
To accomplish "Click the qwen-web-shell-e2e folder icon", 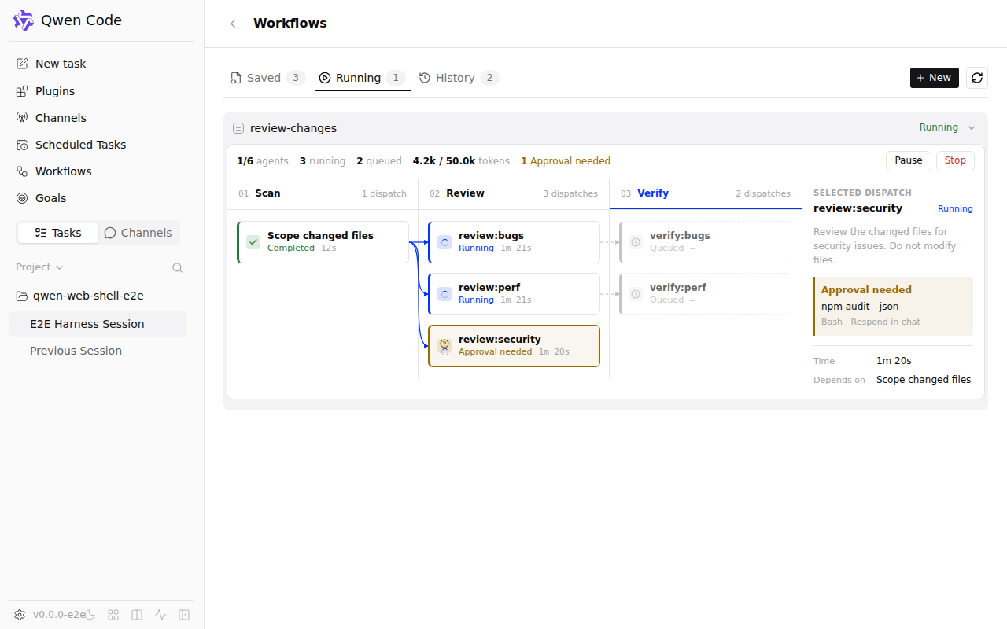I will 22,296.
